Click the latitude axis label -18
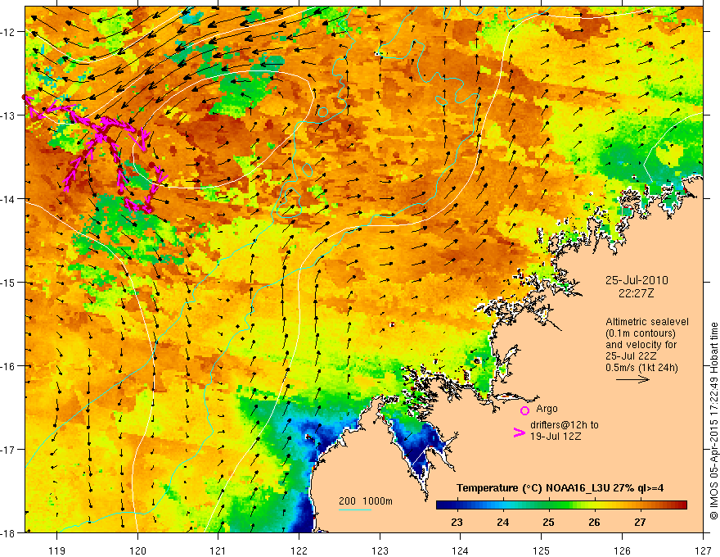Screen dimensions: 720x557 pyautogui.click(x=8, y=532)
